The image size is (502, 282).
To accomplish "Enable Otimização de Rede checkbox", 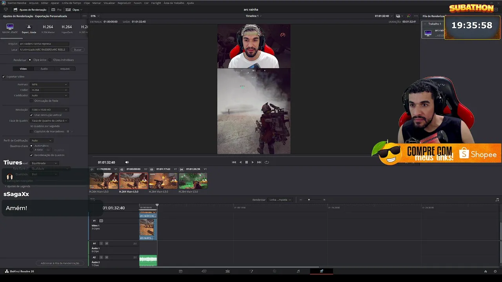I will [31, 101].
